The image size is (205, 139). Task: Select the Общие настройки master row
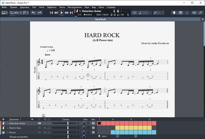[18, 137]
